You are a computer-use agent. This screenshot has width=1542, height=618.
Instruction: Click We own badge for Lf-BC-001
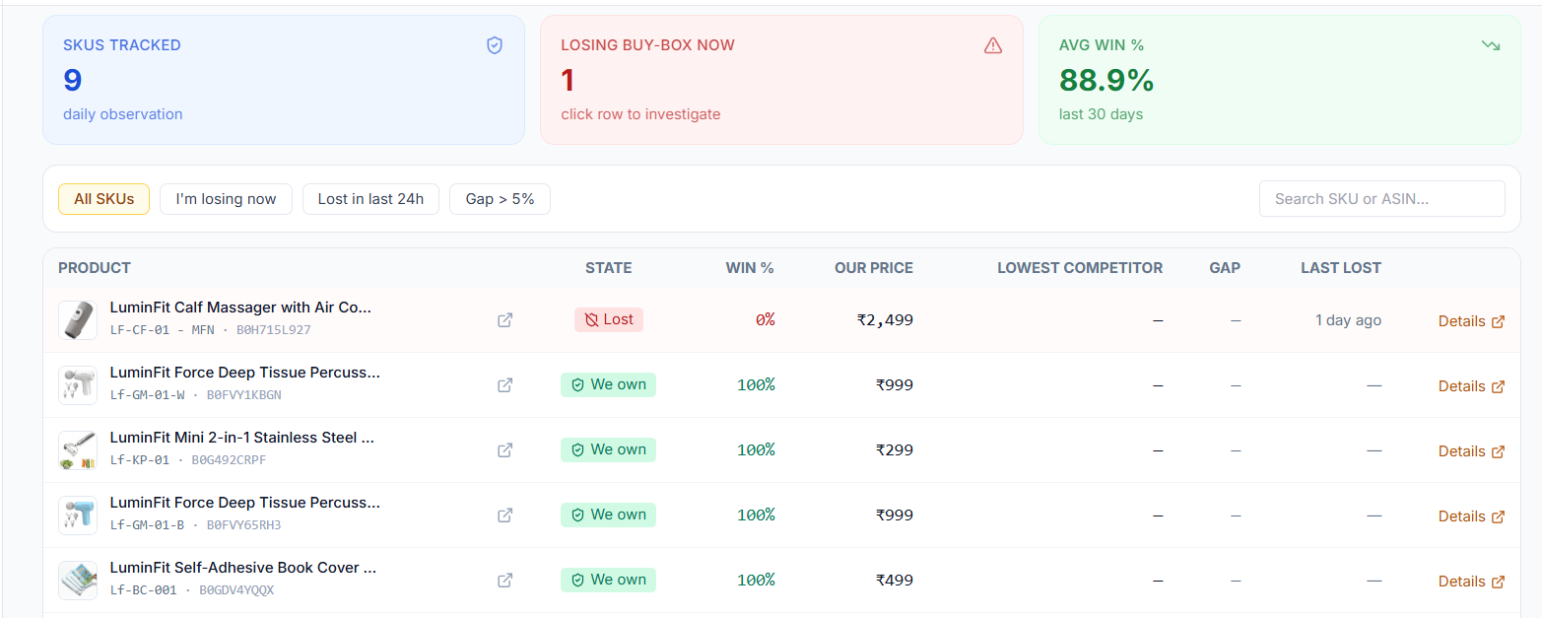[608, 580]
